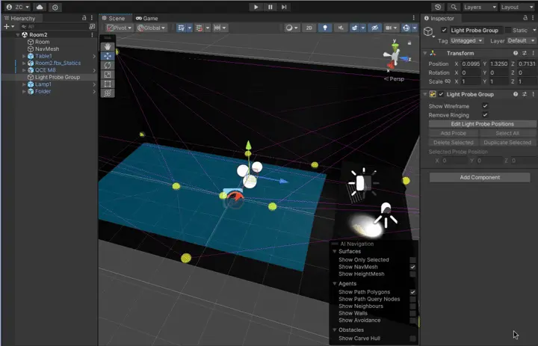Image resolution: width=538 pixels, height=346 pixels.
Task: Open the Global orientation dropdown
Action: (151, 28)
